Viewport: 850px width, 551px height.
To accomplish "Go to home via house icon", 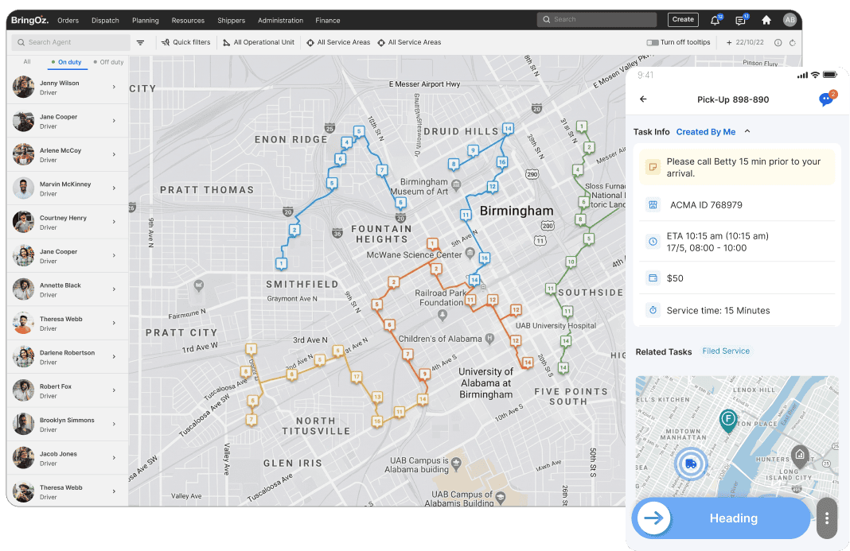I will pyautogui.click(x=766, y=20).
